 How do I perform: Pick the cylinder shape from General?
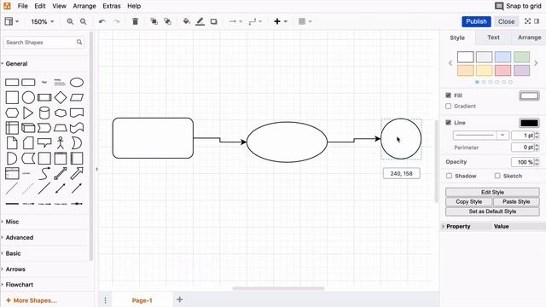[x=44, y=113]
